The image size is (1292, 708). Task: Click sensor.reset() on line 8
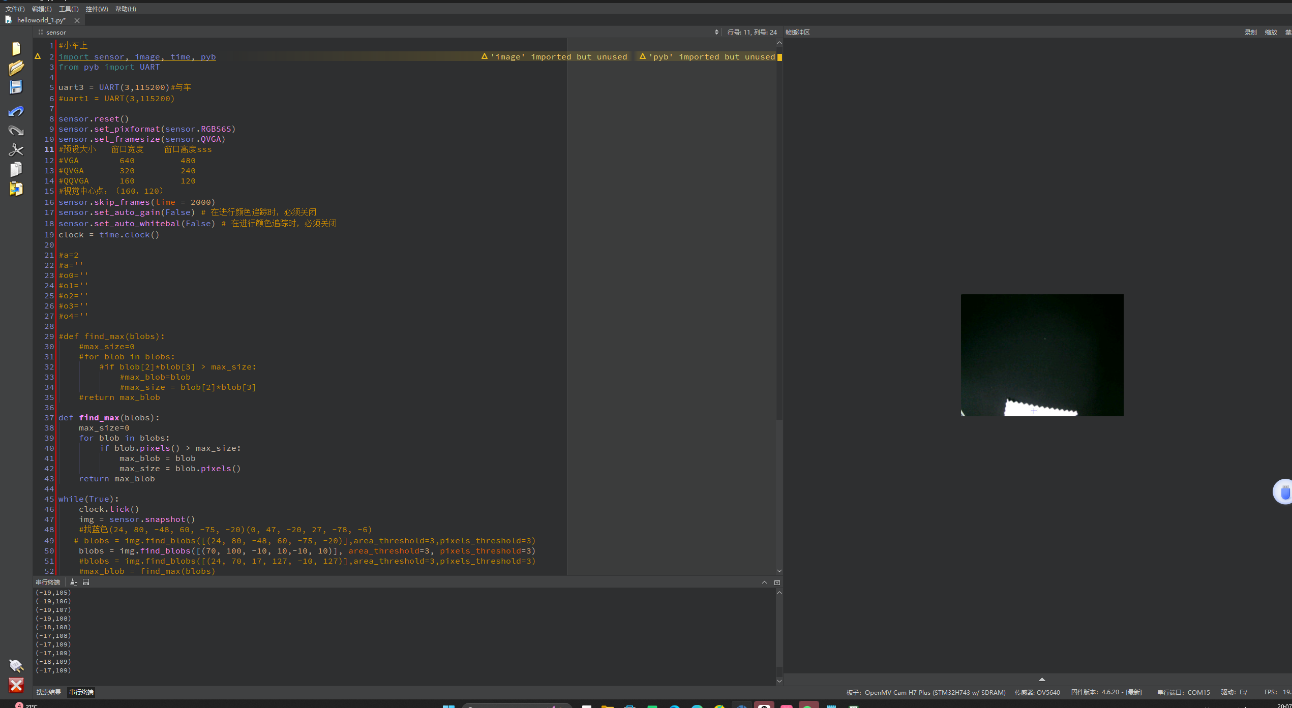94,119
